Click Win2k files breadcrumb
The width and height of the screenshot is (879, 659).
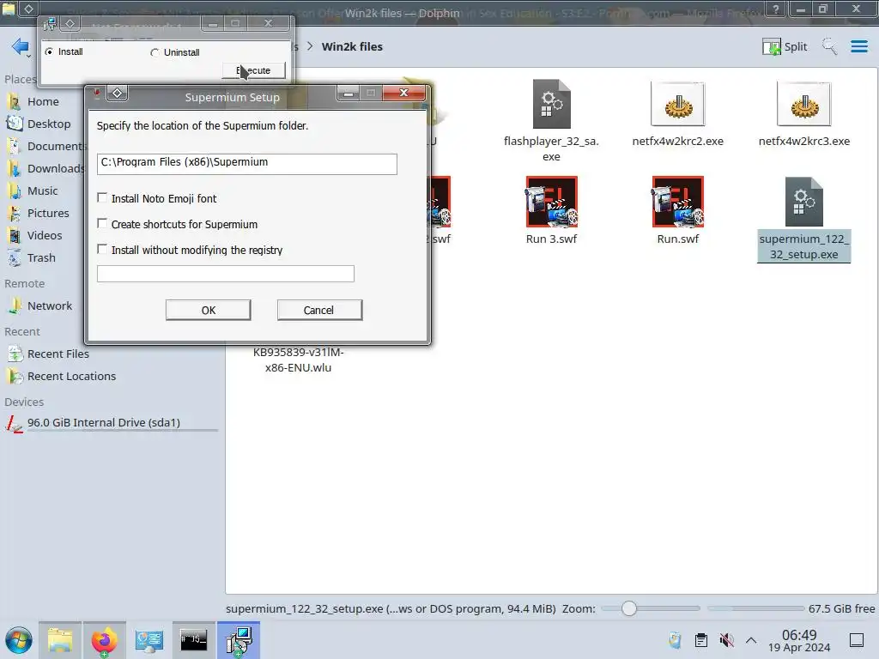[x=352, y=46]
